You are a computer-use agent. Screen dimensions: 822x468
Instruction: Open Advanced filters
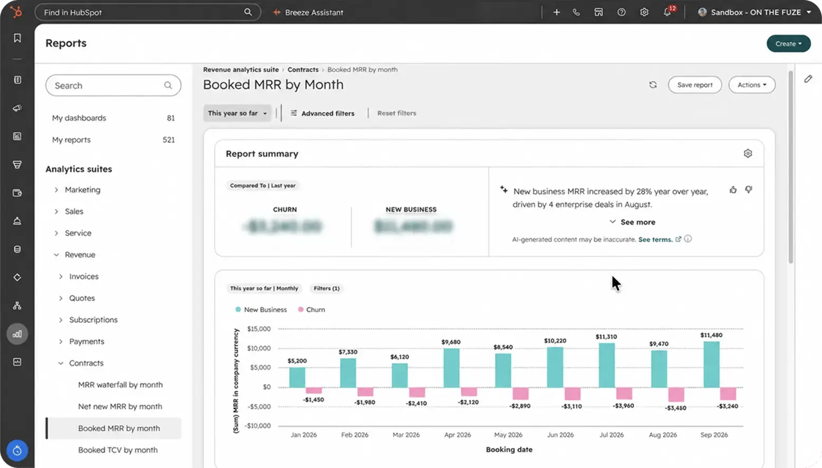(x=322, y=113)
